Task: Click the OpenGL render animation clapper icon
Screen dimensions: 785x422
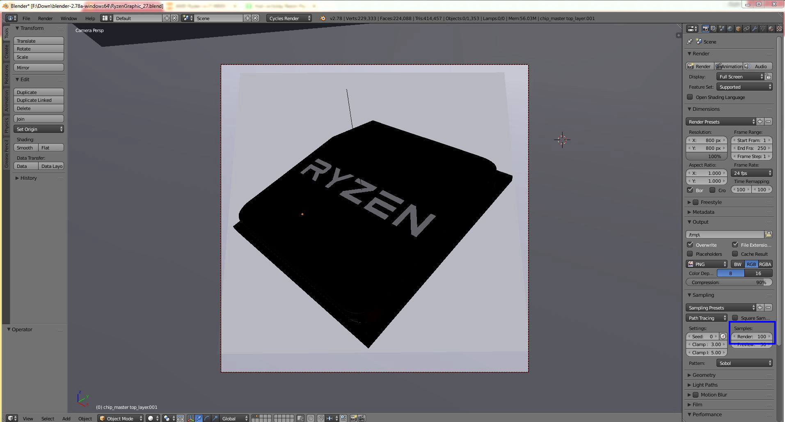Action: click(362, 418)
